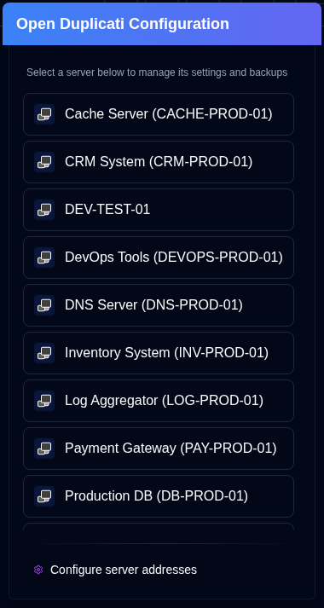Click the server icon beside Production DB
The width and height of the screenshot is (324, 608).
(x=44, y=495)
